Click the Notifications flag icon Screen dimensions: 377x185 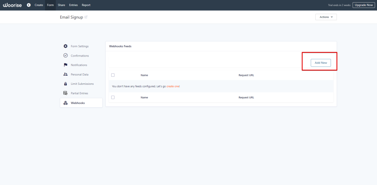pos(66,65)
